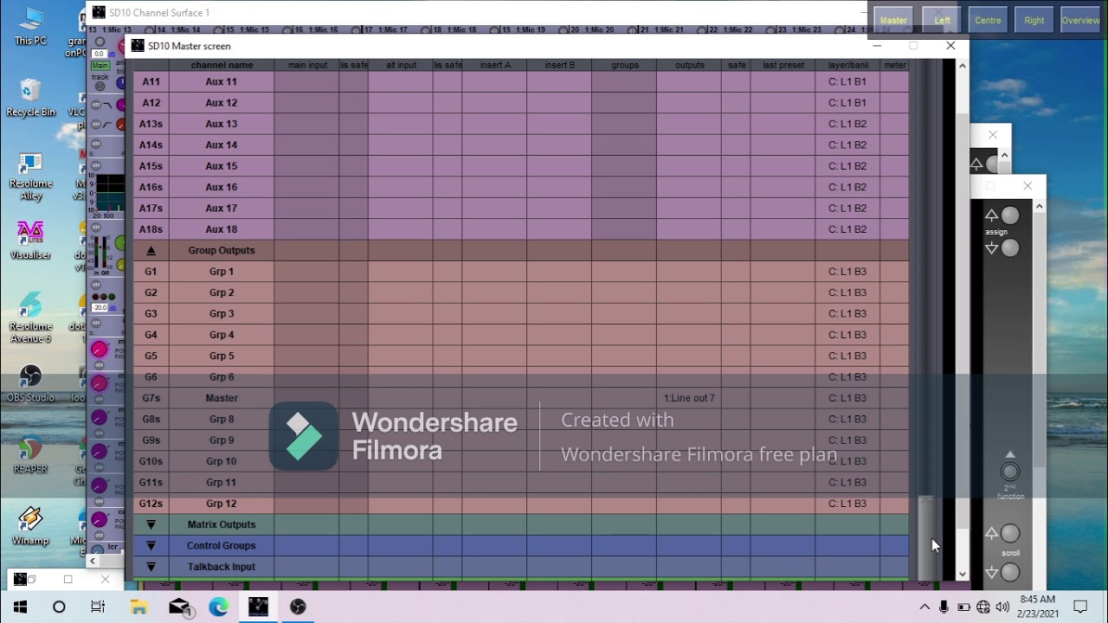
Task: Click the assign down arrow button
Action: (x=992, y=248)
